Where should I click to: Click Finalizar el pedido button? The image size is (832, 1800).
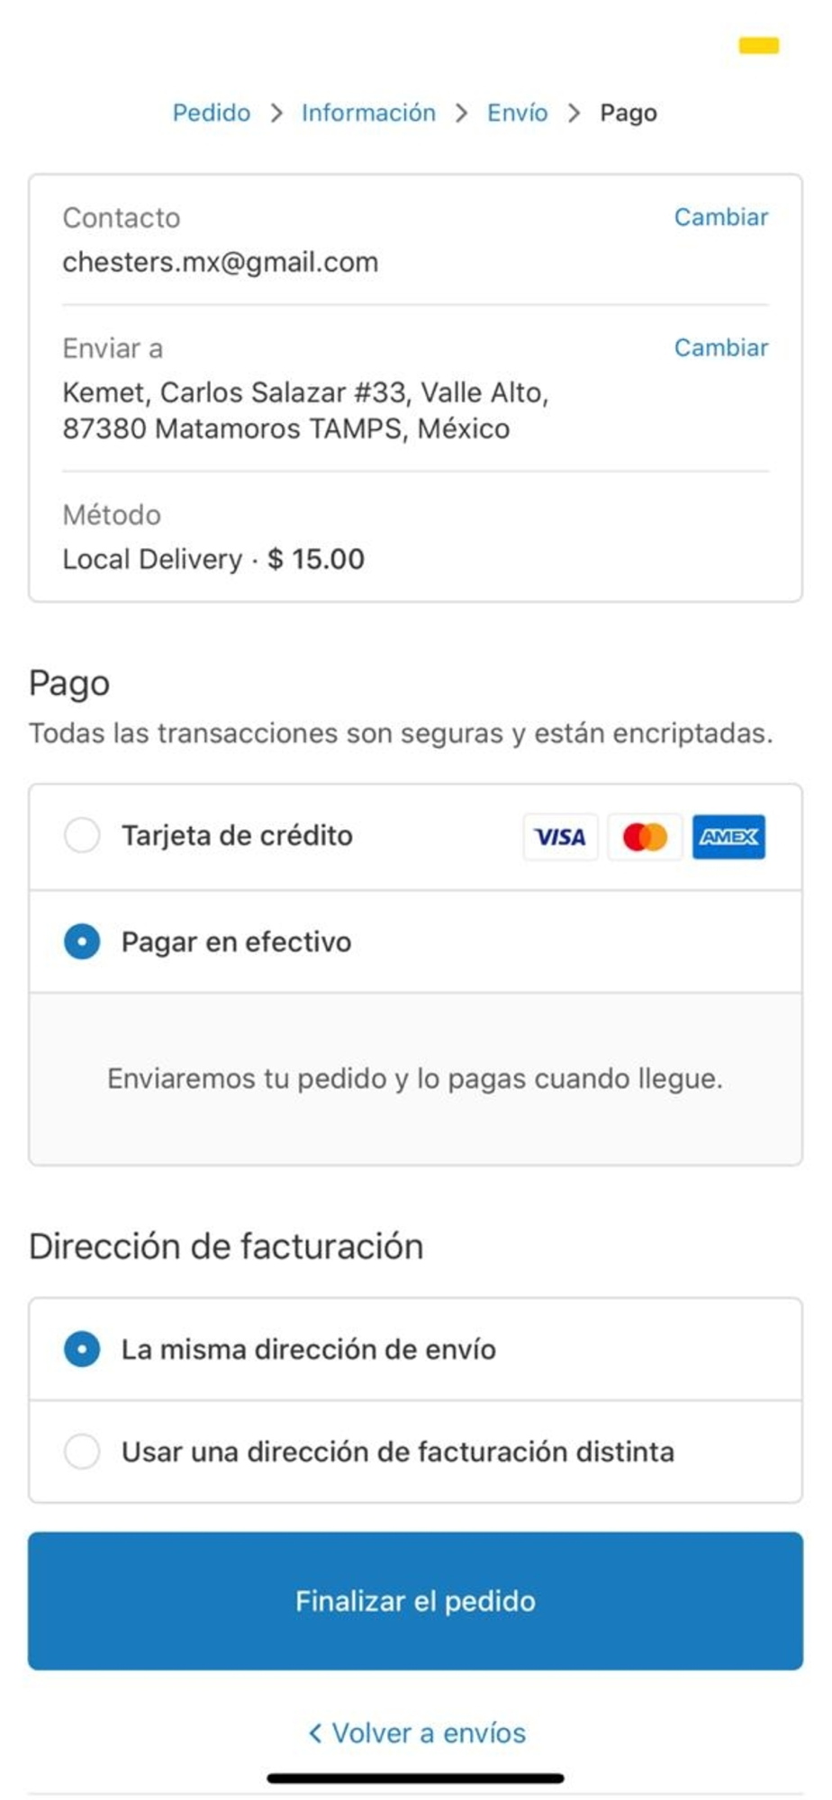(415, 1600)
